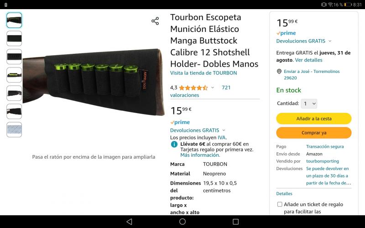Open the info icon beside Llévate 6€

click(174, 144)
